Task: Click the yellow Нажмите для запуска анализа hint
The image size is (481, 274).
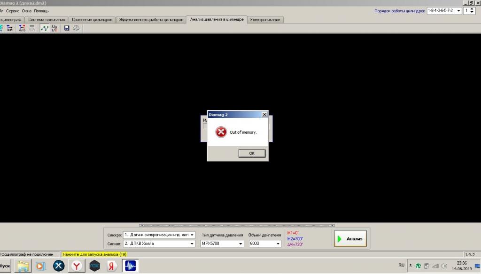Action: click(94, 254)
